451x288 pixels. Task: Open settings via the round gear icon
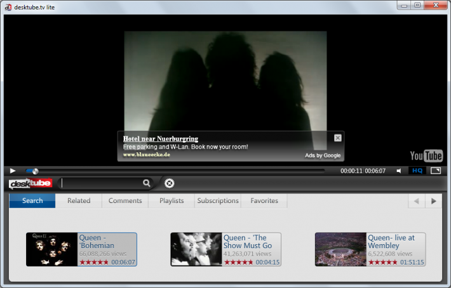coord(169,183)
